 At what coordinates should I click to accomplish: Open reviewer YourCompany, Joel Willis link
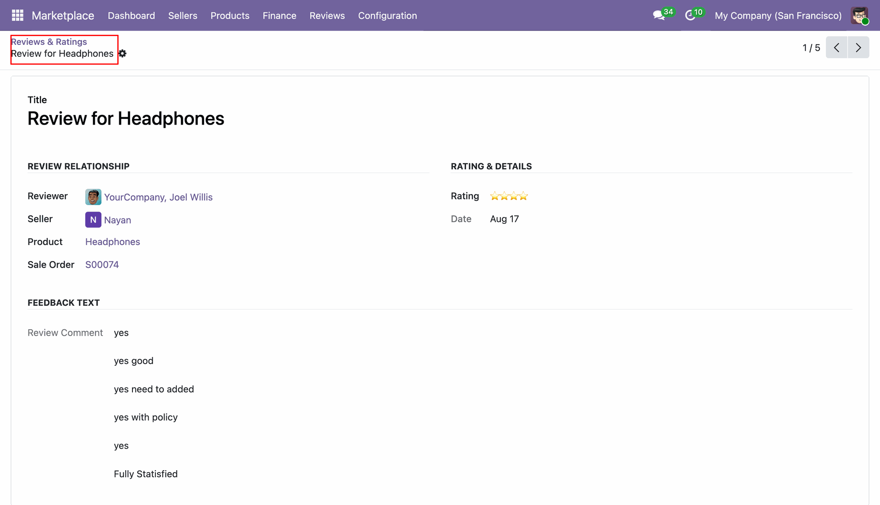(x=158, y=197)
